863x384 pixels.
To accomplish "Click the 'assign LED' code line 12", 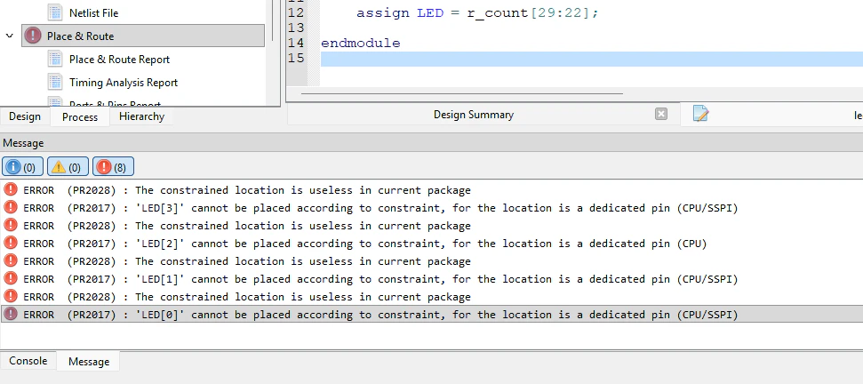I will tap(476, 12).
